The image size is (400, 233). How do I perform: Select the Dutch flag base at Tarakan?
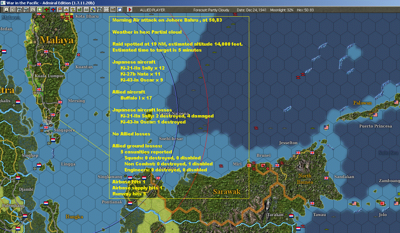(291, 216)
